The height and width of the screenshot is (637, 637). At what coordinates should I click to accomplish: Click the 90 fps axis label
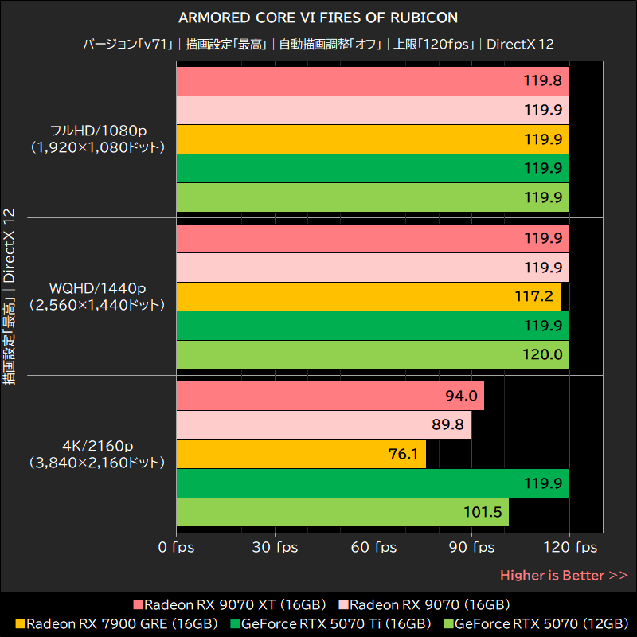click(471, 547)
